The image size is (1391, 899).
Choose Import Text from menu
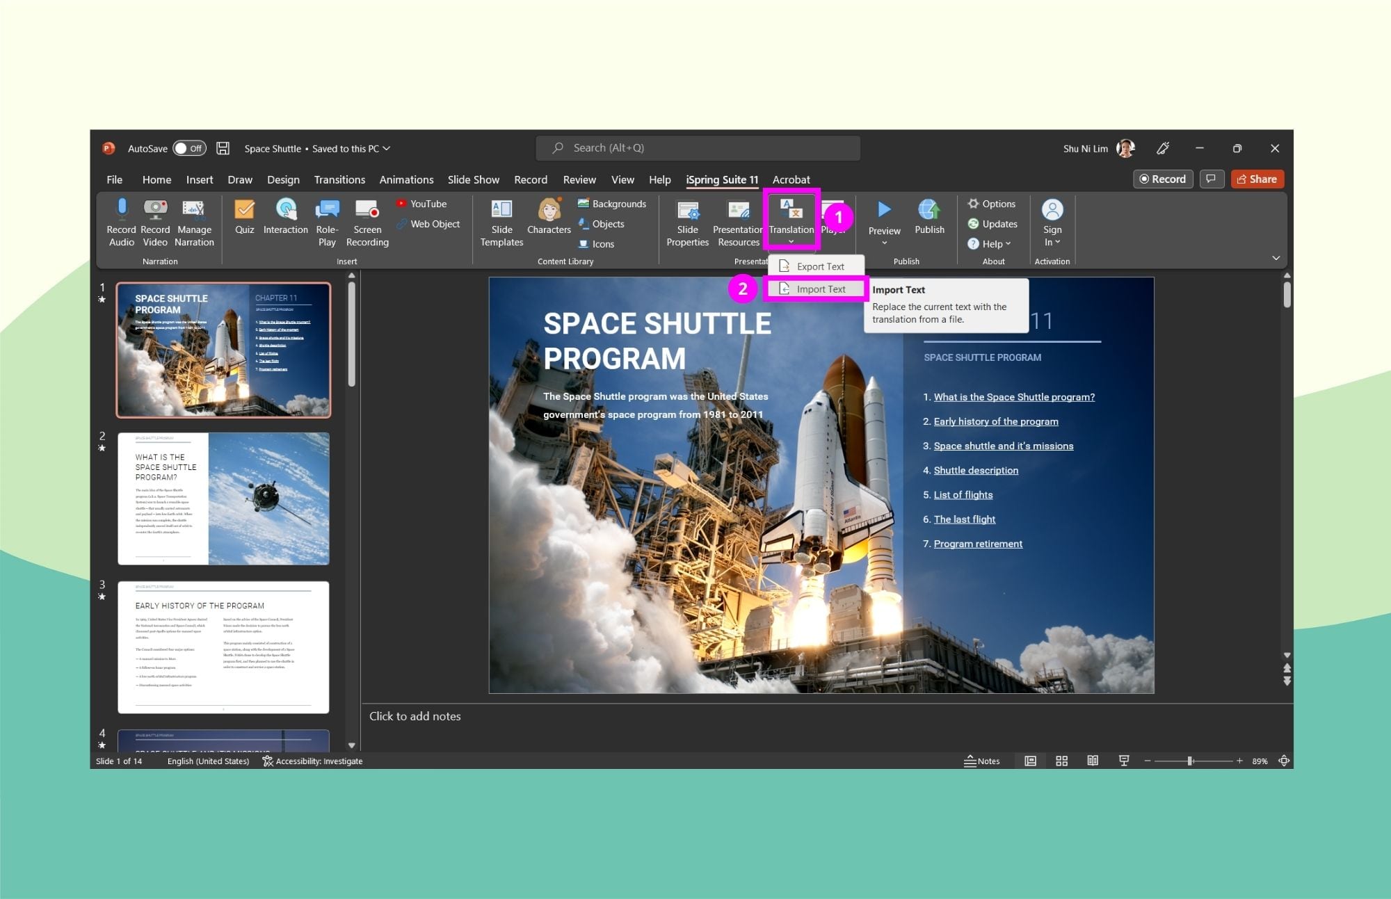click(816, 289)
